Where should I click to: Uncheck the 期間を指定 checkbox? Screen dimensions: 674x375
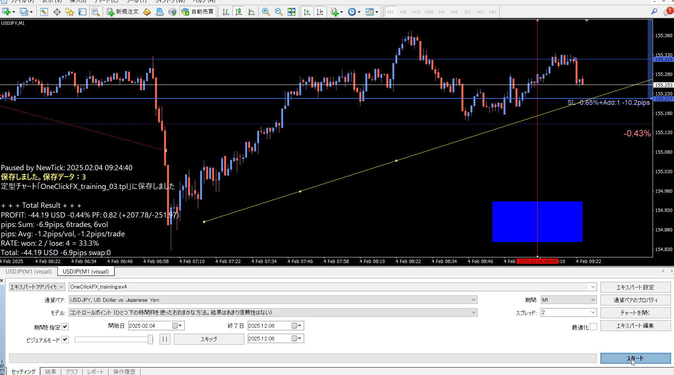[x=65, y=327]
